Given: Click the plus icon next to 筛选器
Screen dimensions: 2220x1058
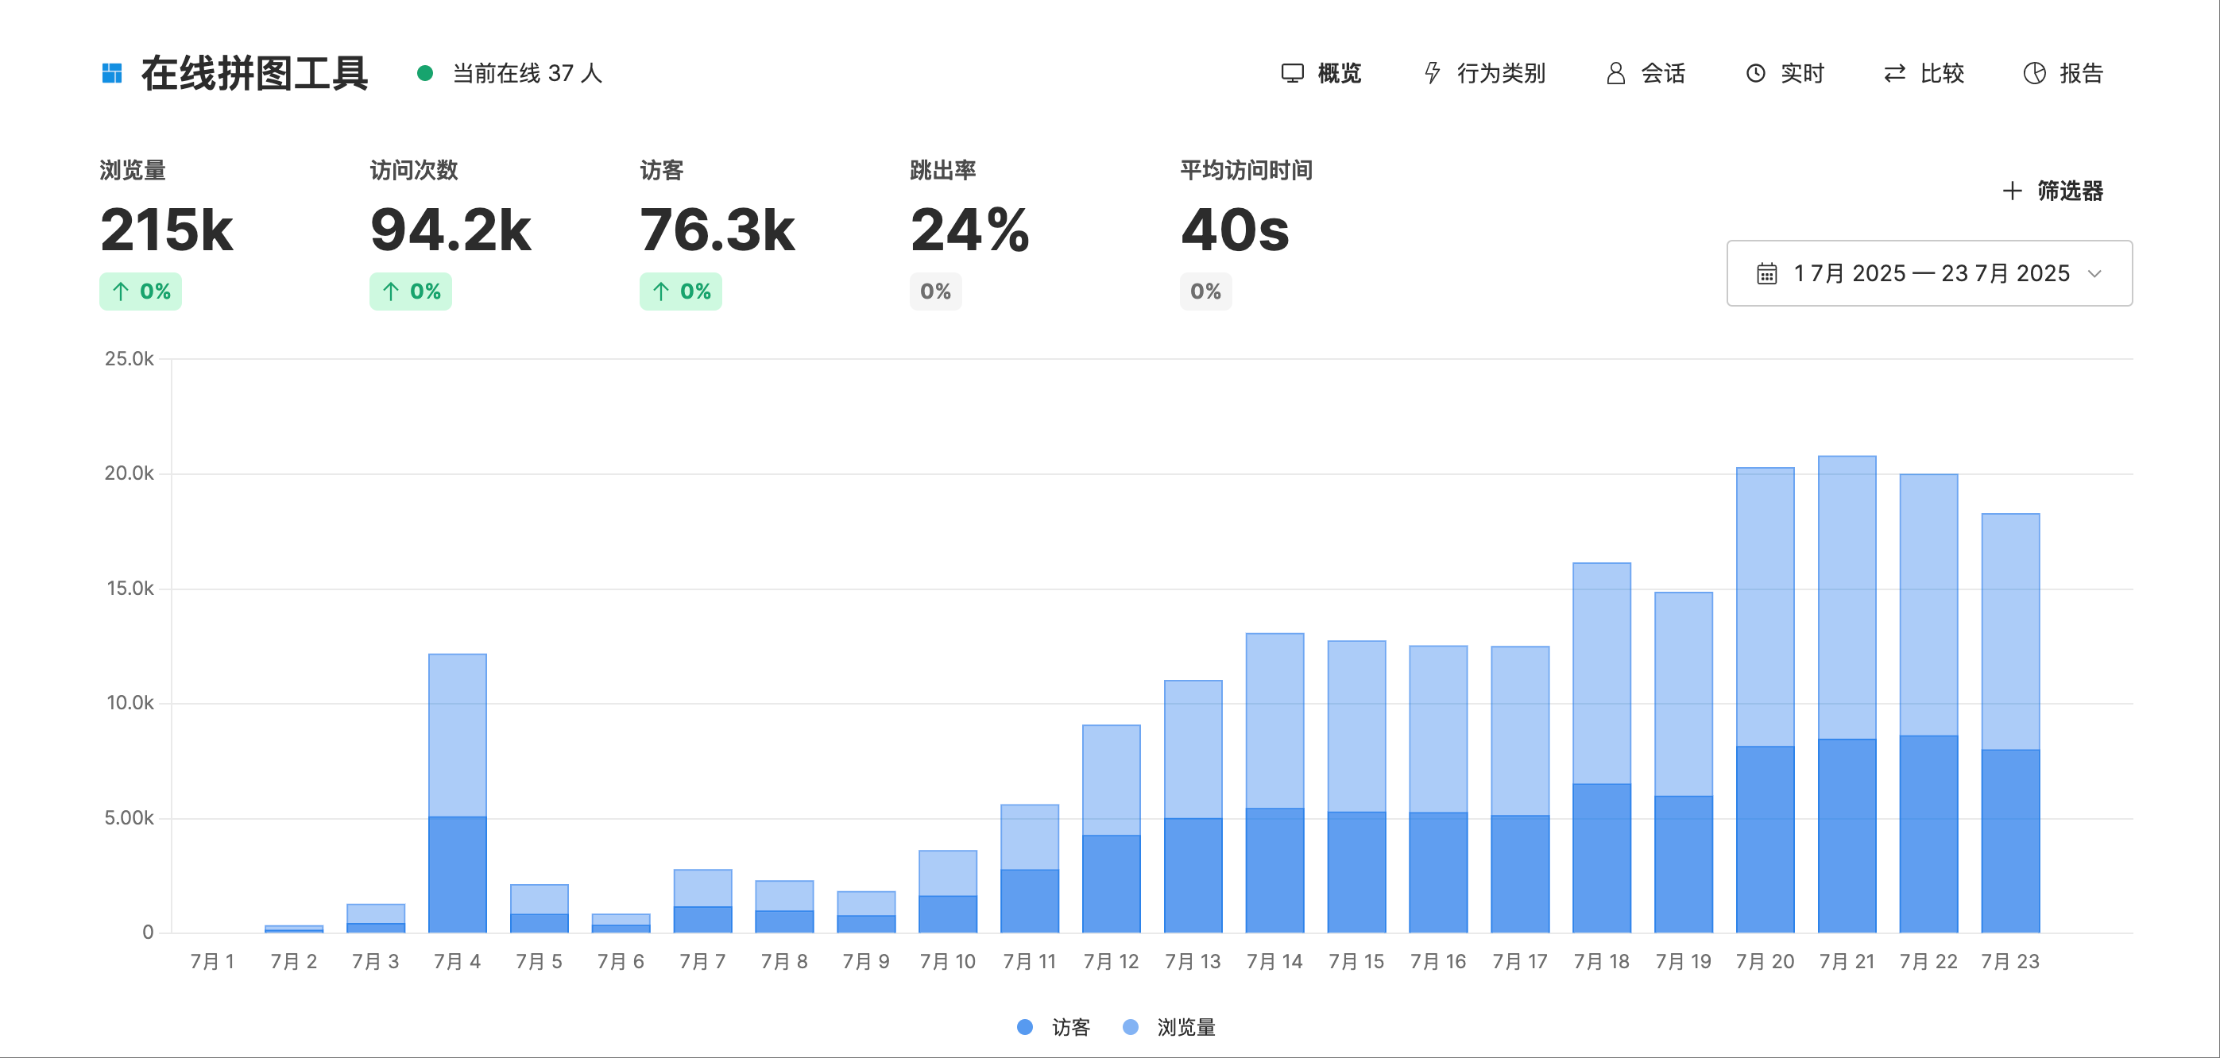Looking at the screenshot, I should pyautogui.click(x=2012, y=191).
